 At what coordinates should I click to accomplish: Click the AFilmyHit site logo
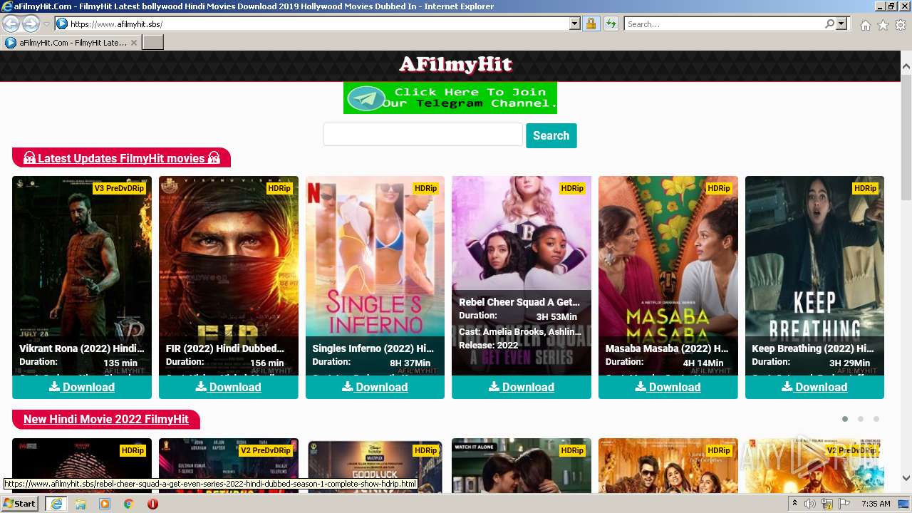click(456, 65)
